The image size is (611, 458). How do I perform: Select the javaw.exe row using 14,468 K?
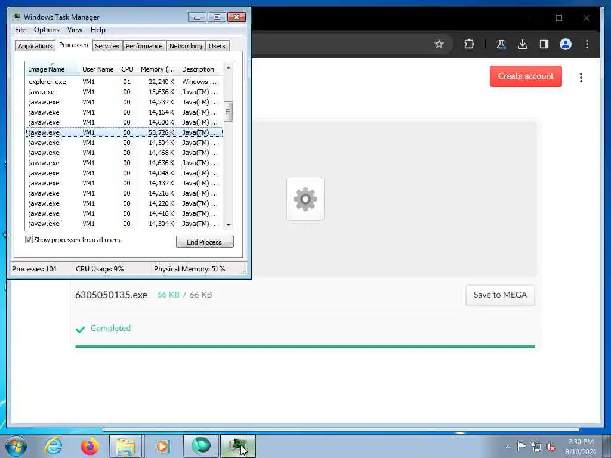point(124,153)
